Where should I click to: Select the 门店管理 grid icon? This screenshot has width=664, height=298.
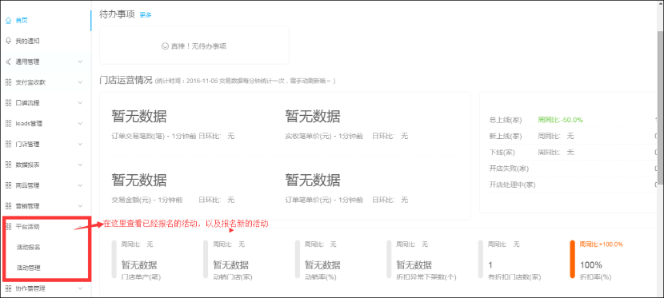pyautogui.click(x=9, y=144)
